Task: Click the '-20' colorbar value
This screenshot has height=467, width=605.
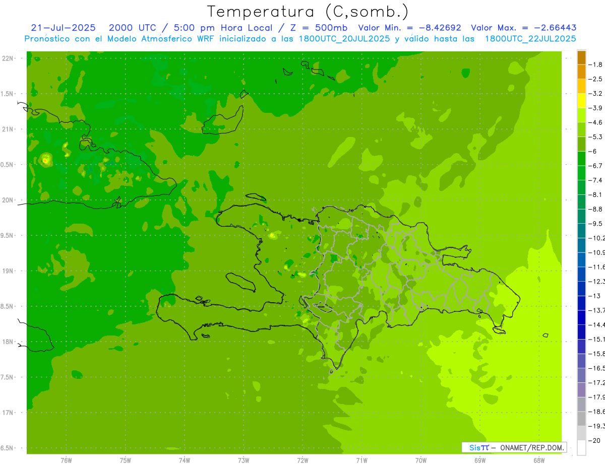Action: coord(593,441)
